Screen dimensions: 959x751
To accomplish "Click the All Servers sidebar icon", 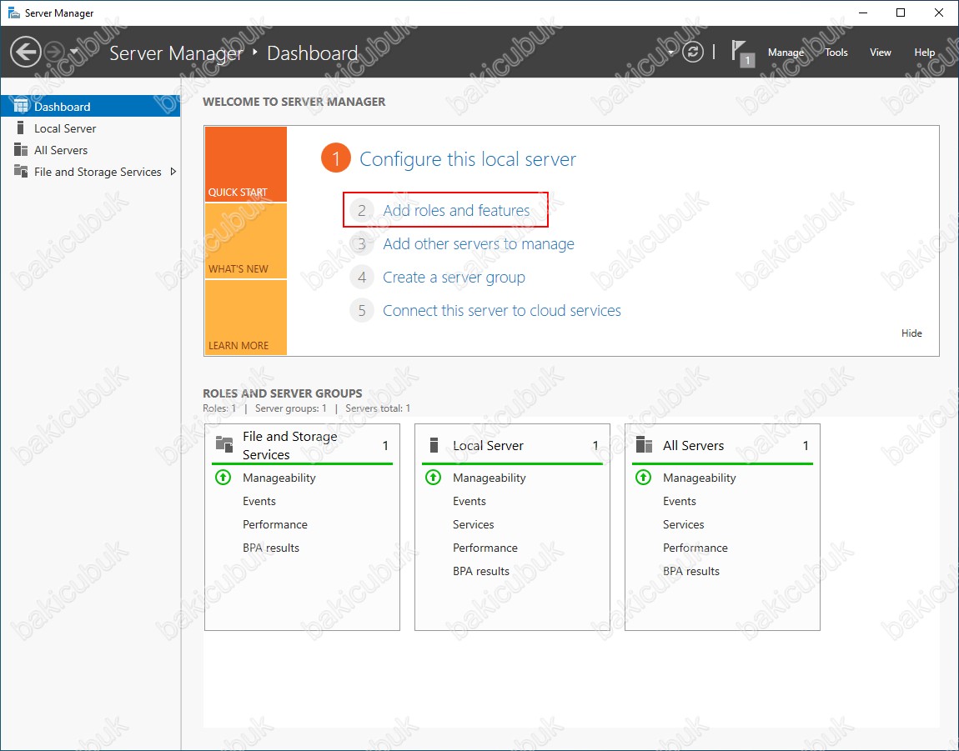I will pyautogui.click(x=21, y=149).
